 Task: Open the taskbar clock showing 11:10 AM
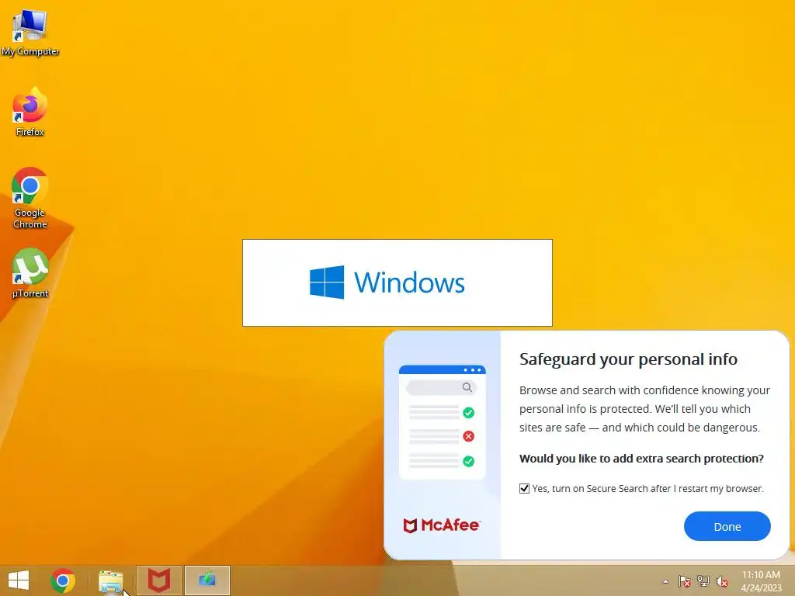761,580
